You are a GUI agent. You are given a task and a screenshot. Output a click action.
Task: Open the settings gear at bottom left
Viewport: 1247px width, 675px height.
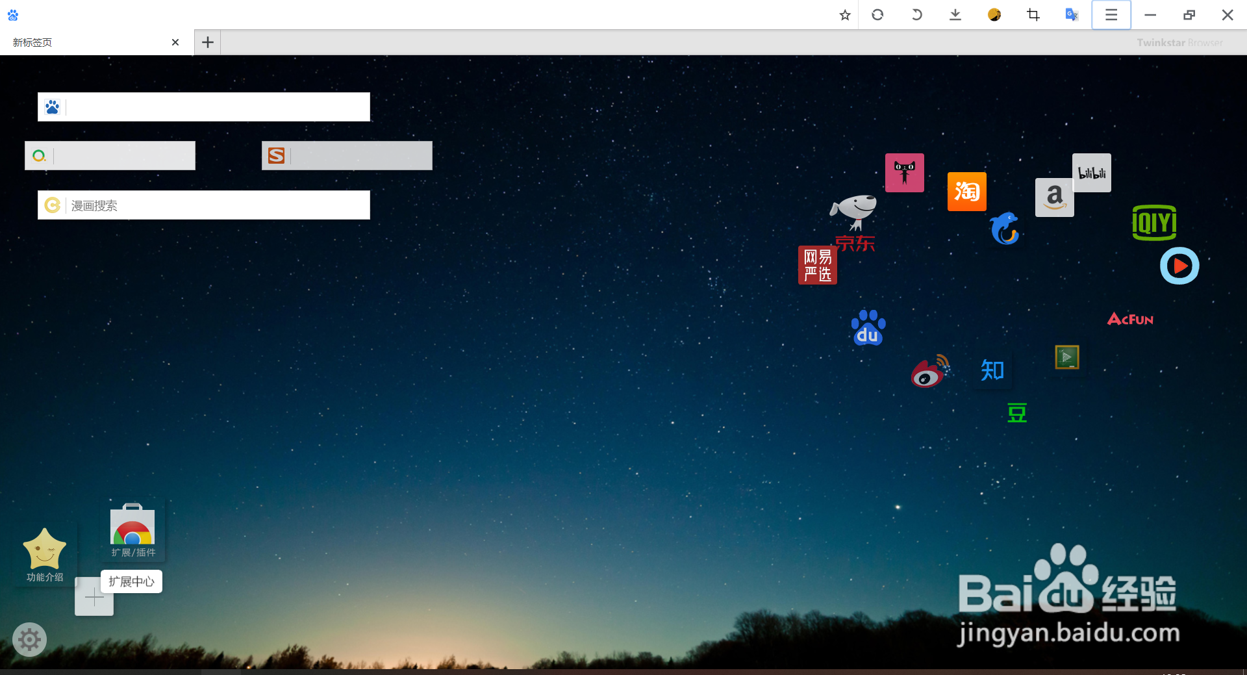click(x=29, y=640)
